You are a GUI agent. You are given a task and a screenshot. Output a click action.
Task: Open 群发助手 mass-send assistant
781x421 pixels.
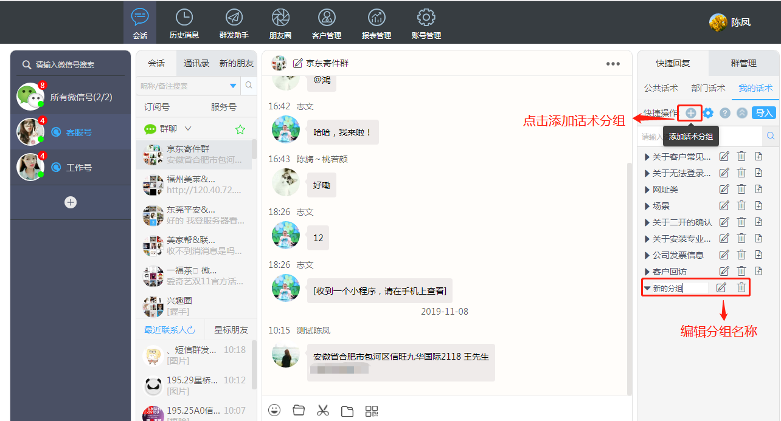pyautogui.click(x=234, y=22)
